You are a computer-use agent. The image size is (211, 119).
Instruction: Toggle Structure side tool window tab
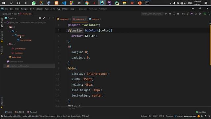(2, 36)
